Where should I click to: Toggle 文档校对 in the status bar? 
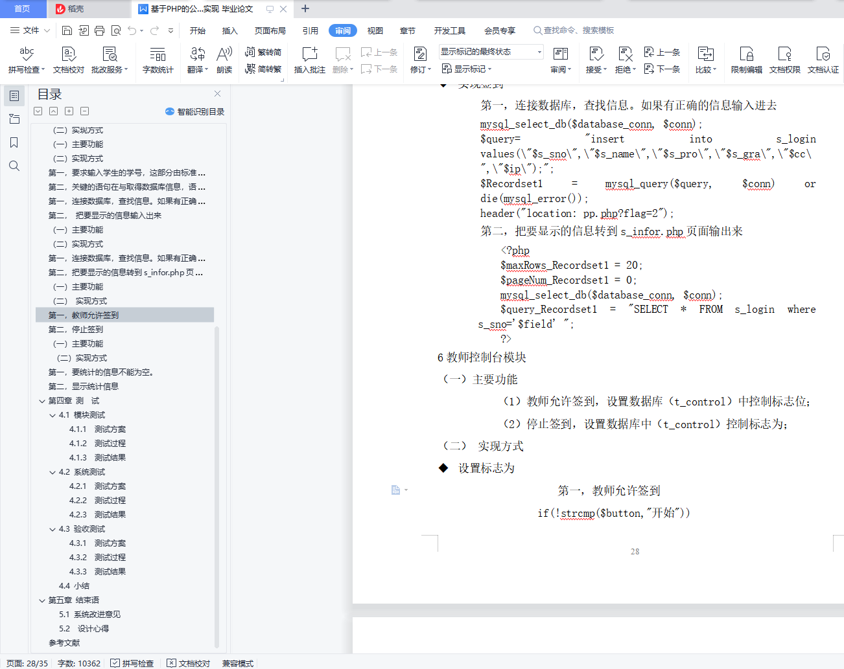click(x=189, y=663)
